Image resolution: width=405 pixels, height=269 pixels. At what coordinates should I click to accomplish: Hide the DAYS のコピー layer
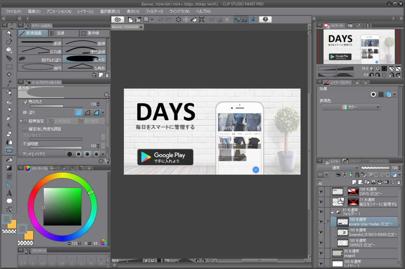pyautogui.click(x=321, y=192)
